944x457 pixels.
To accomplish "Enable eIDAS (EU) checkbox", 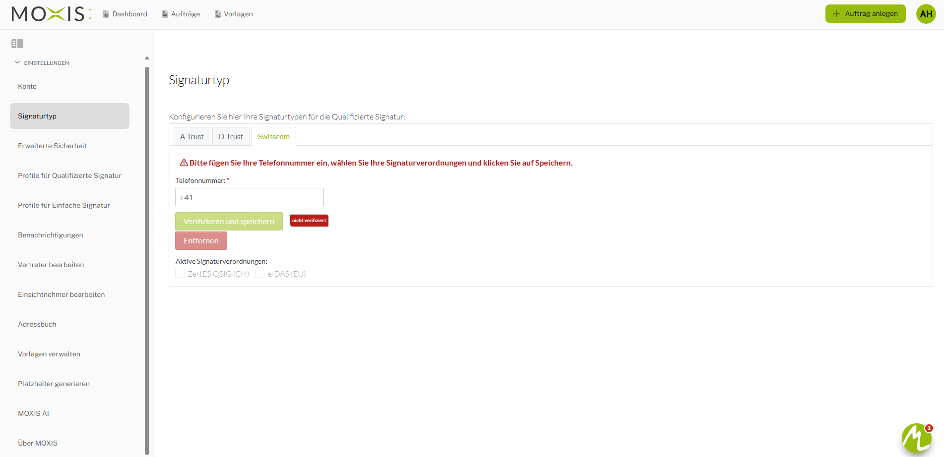I will point(260,274).
